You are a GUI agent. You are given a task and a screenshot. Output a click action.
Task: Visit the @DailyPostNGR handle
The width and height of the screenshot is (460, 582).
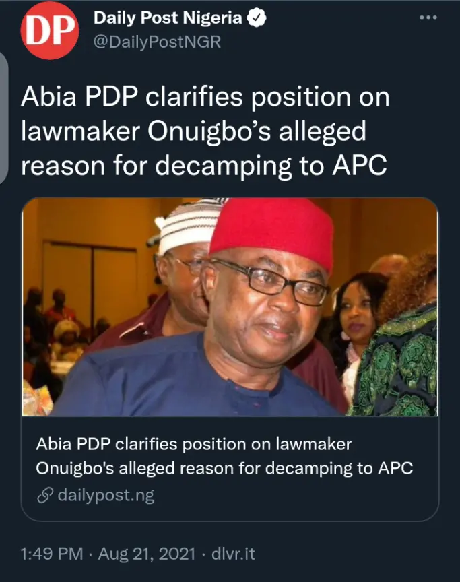click(x=156, y=42)
